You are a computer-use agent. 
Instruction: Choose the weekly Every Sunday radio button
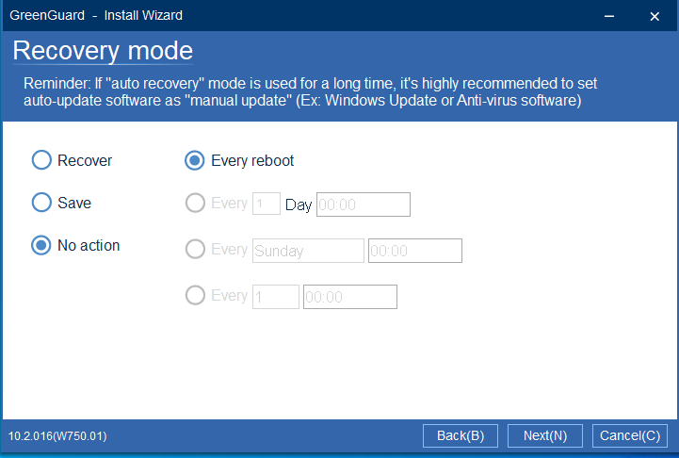click(195, 250)
